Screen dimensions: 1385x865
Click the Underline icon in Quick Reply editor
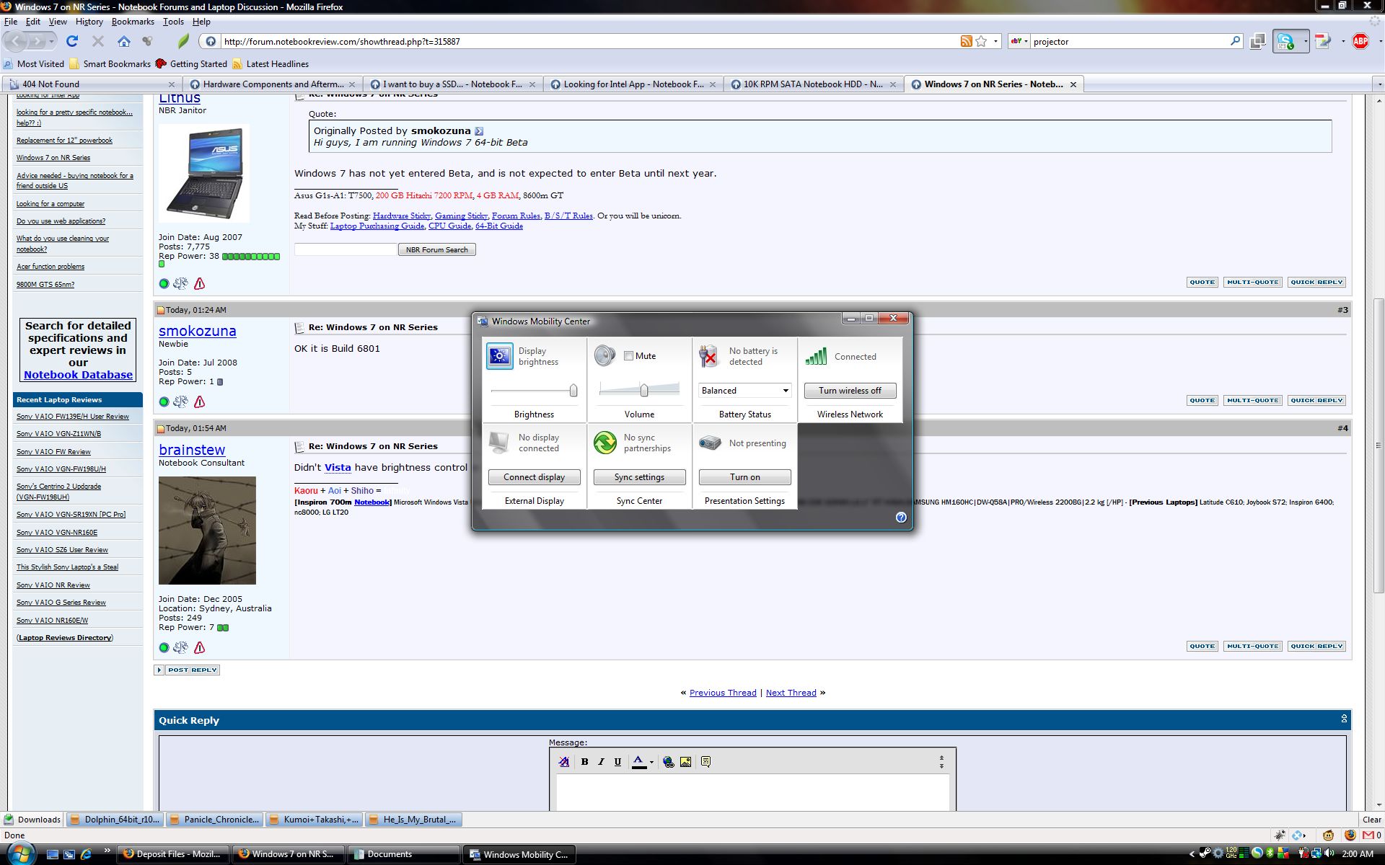pos(617,761)
